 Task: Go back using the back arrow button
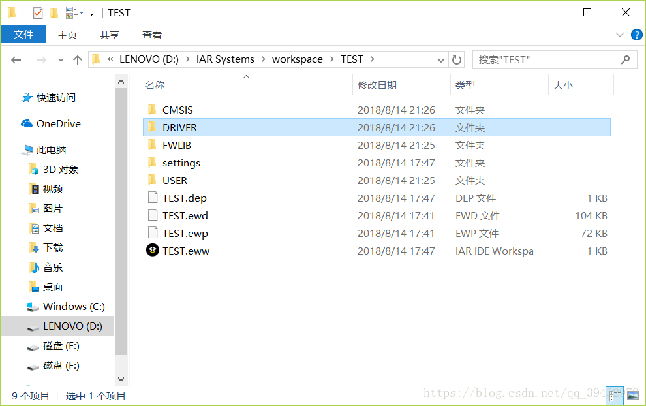point(16,59)
